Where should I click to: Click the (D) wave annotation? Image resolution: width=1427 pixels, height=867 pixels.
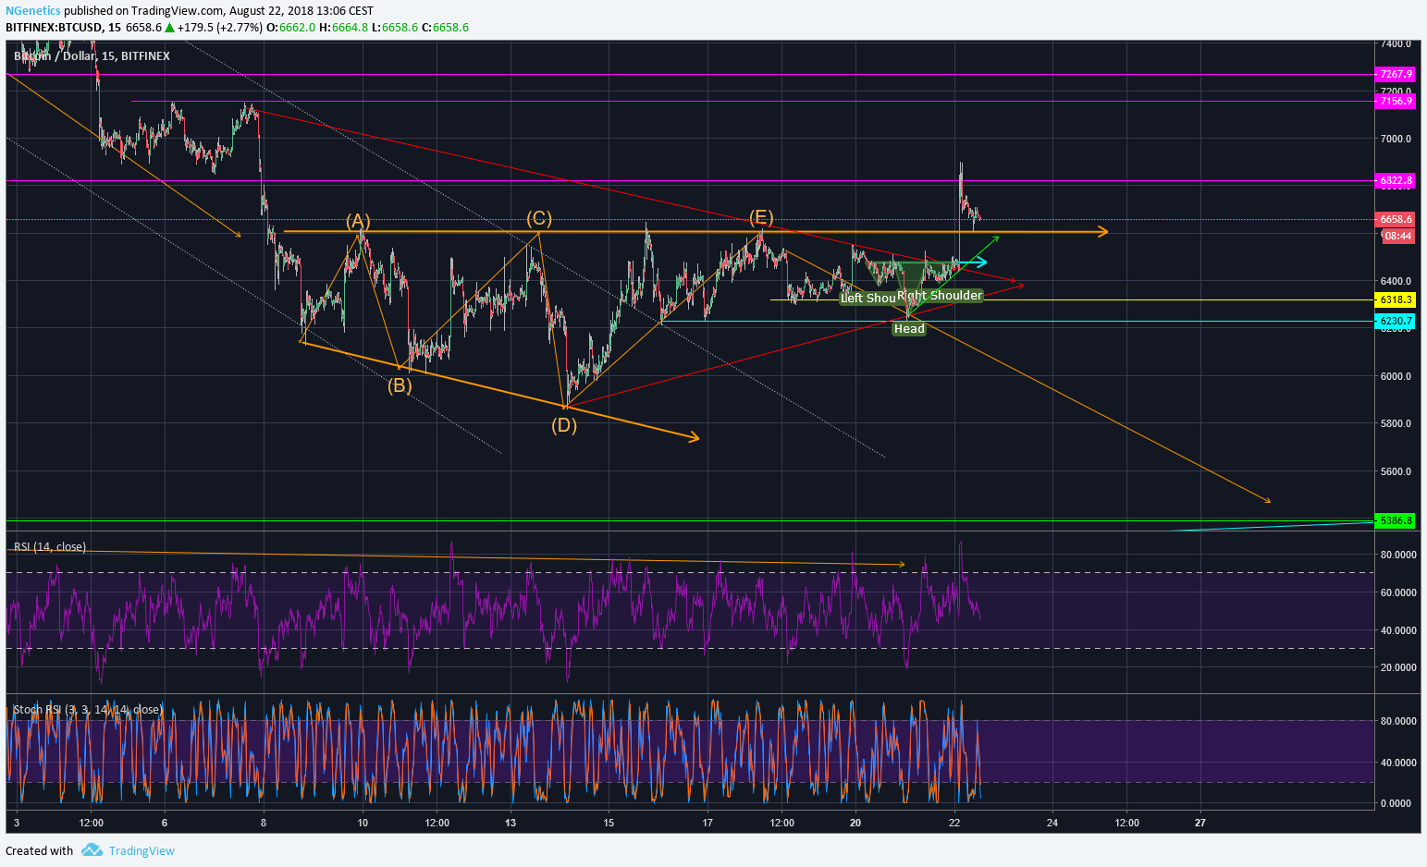click(564, 425)
